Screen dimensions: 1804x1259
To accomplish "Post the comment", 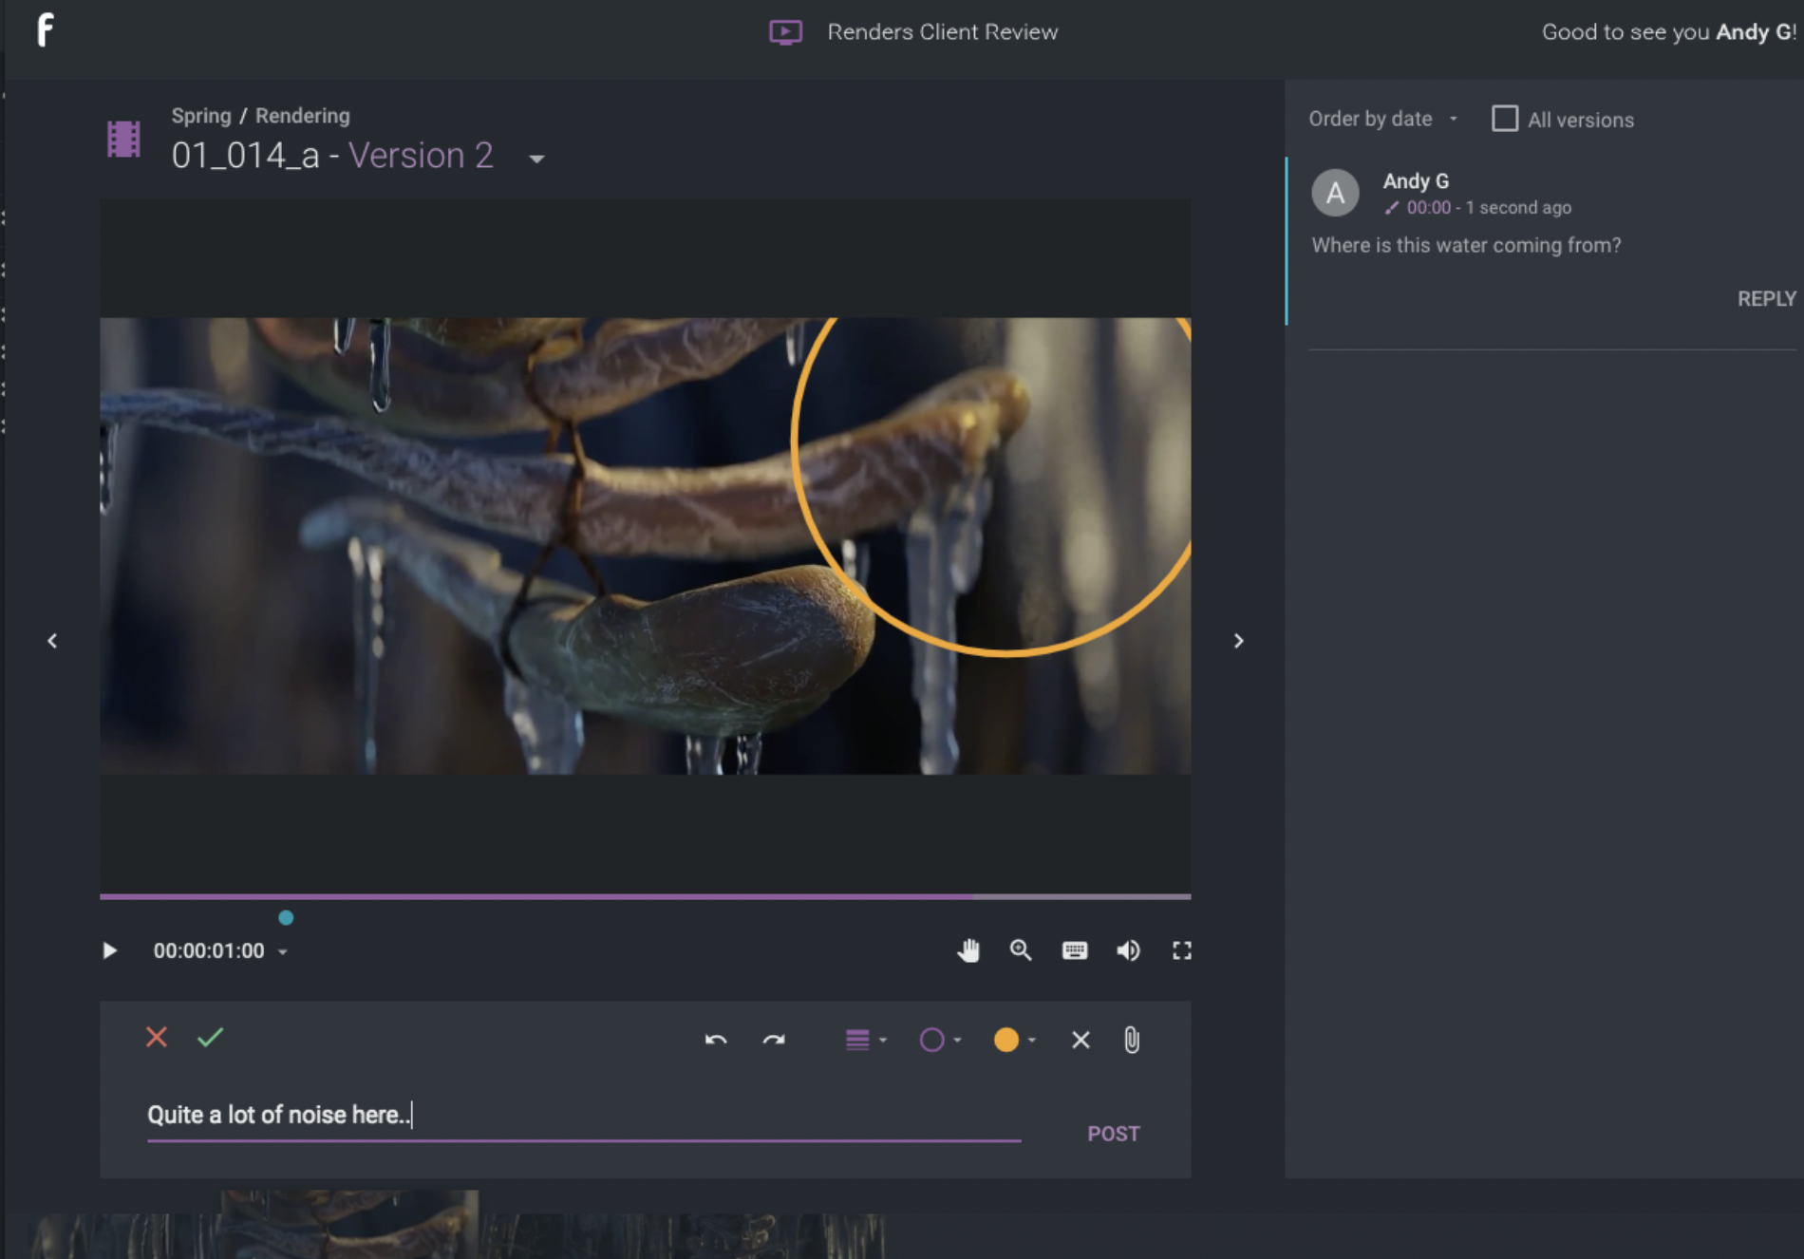I will point(1113,1134).
